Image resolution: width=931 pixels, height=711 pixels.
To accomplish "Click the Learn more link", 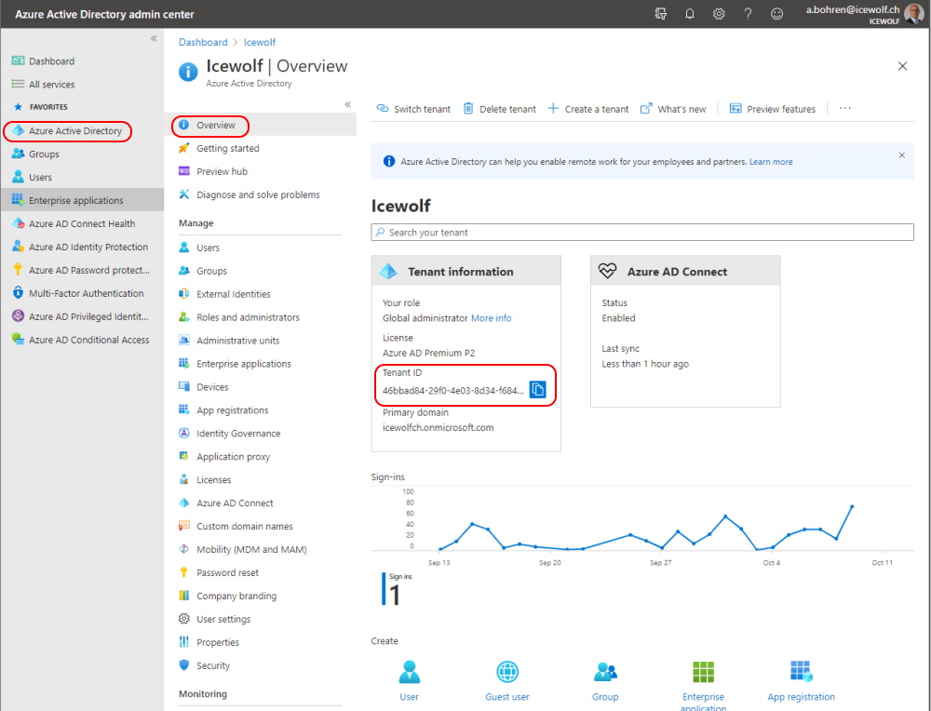I will point(771,162).
